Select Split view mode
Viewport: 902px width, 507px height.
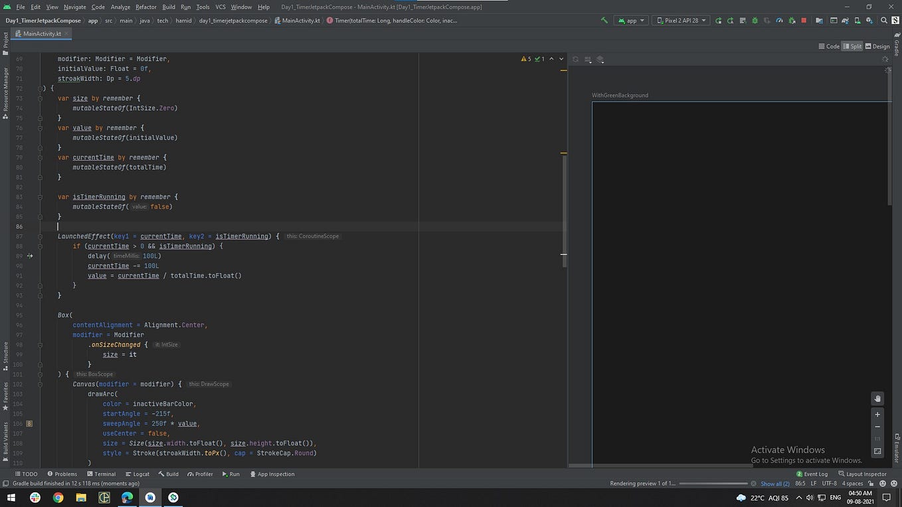[852, 46]
